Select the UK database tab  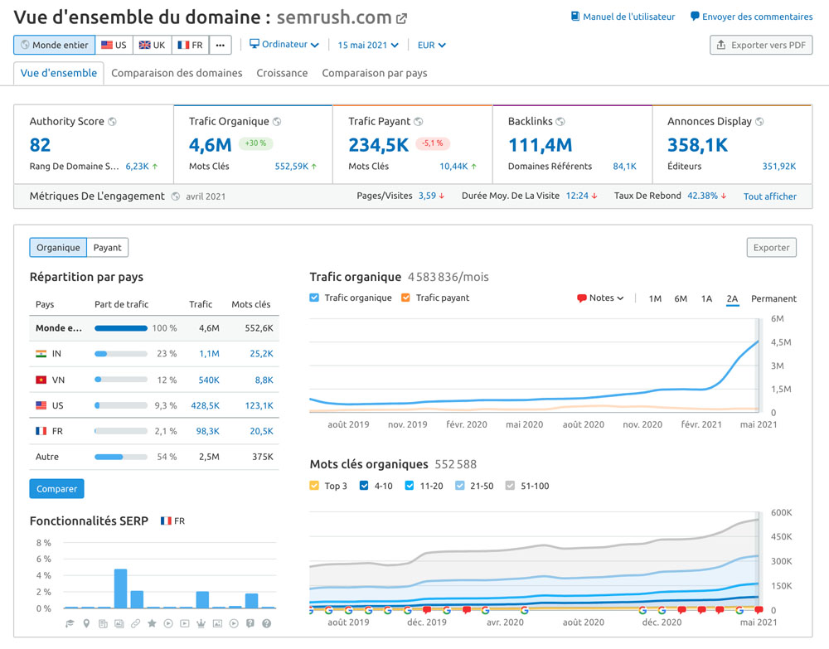coord(153,45)
